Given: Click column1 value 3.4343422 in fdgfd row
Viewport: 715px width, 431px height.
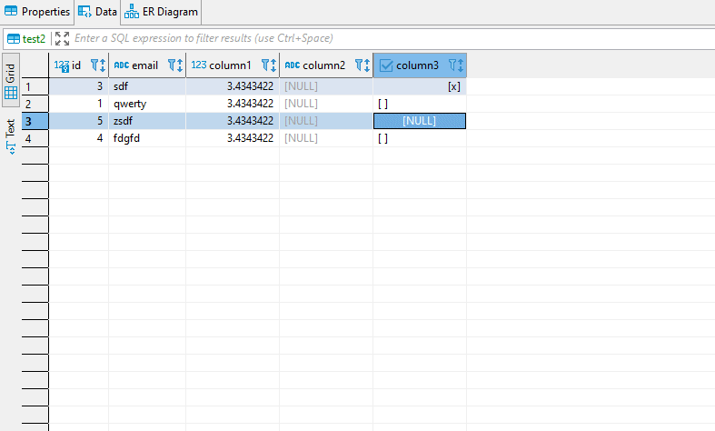Looking at the screenshot, I should pyautogui.click(x=233, y=138).
